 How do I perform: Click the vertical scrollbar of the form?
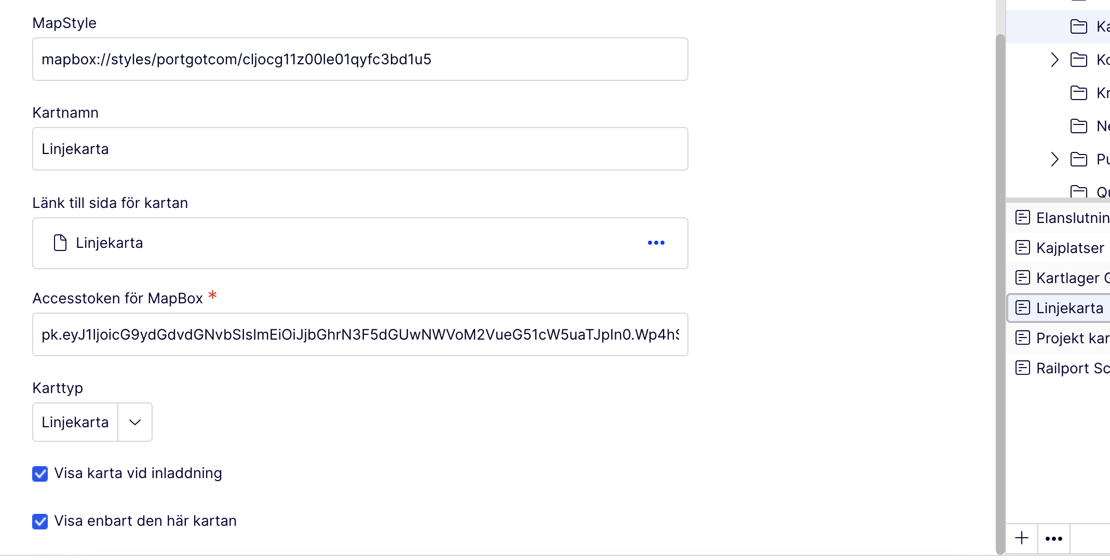coord(1000,290)
